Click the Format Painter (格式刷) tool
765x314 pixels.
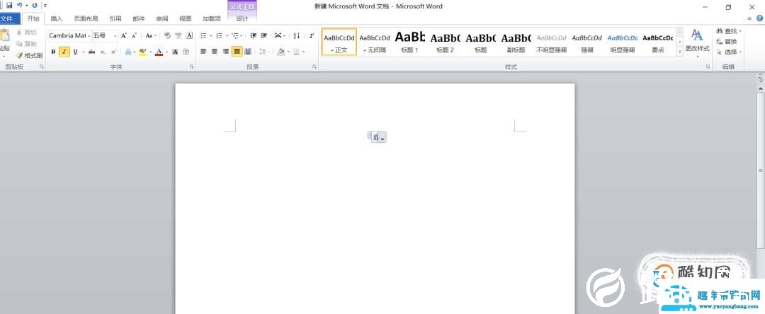pos(29,55)
